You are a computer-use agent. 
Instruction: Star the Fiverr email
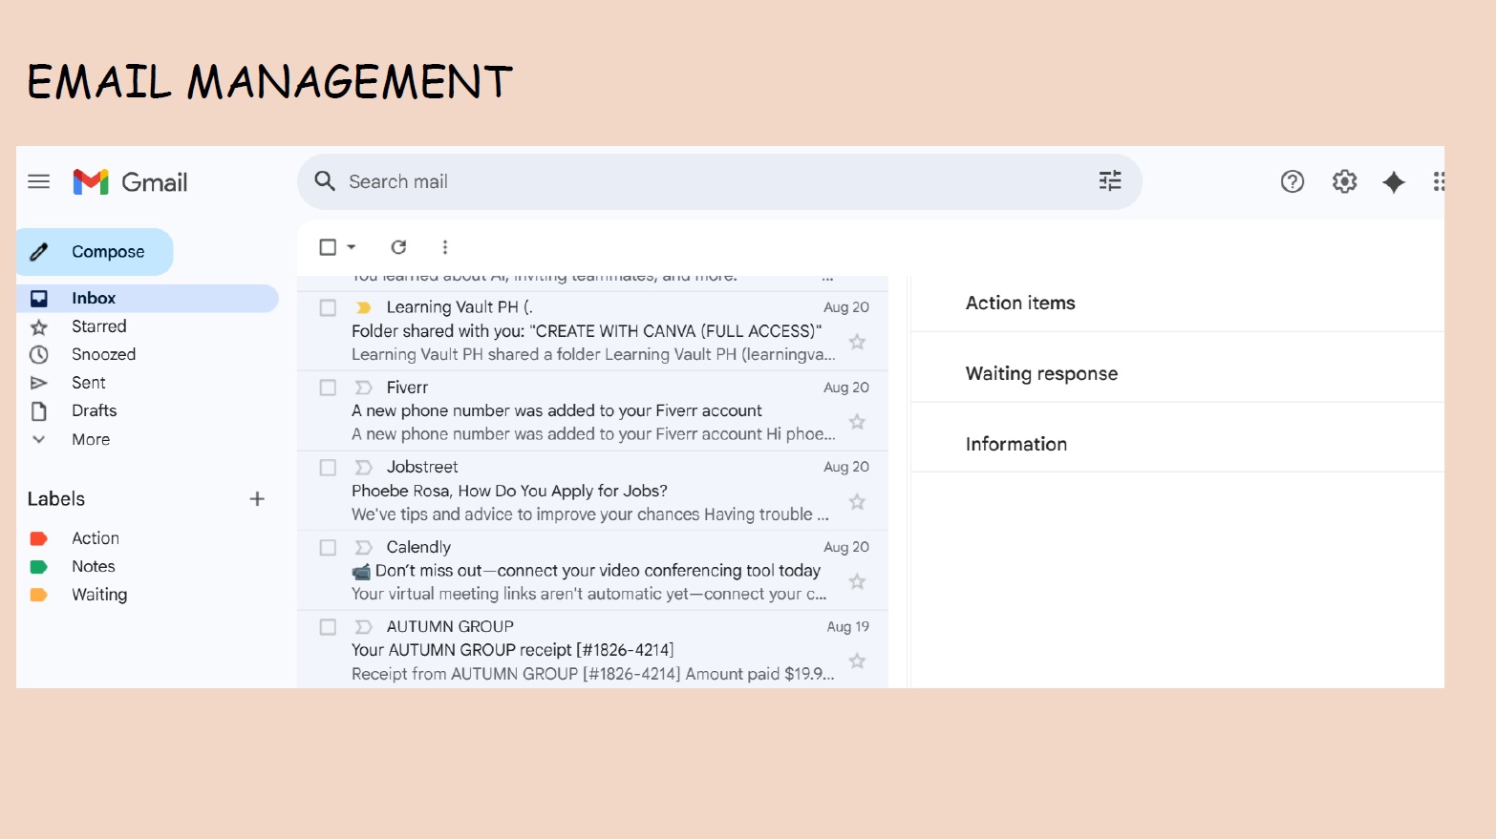click(x=857, y=422)
